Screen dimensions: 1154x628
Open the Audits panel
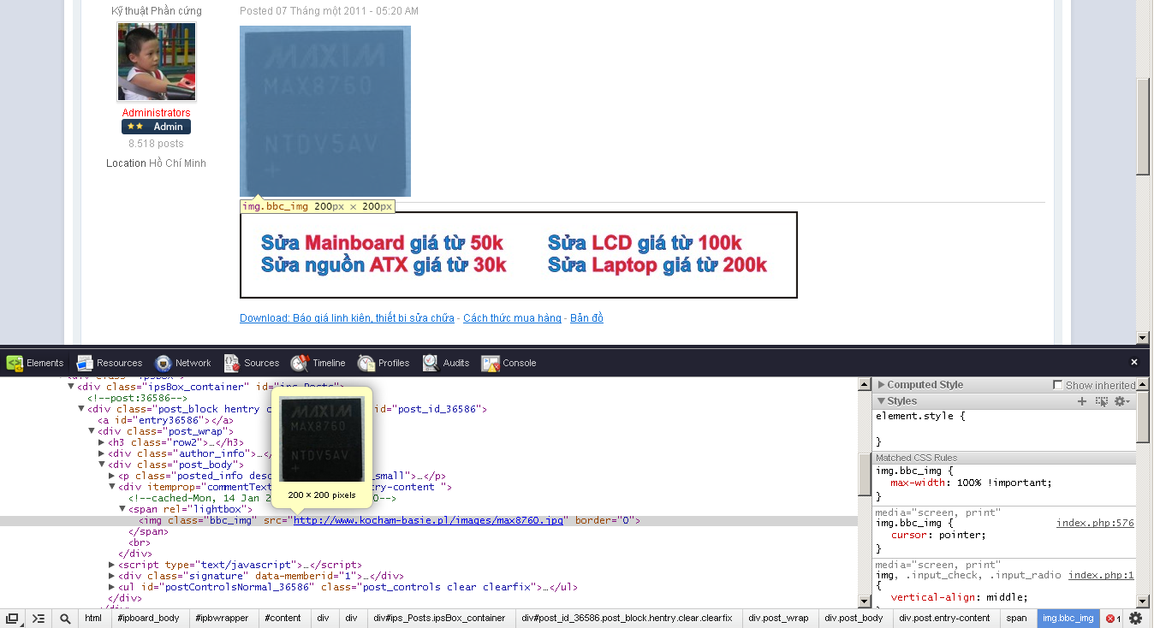click(x=446, y=363)
